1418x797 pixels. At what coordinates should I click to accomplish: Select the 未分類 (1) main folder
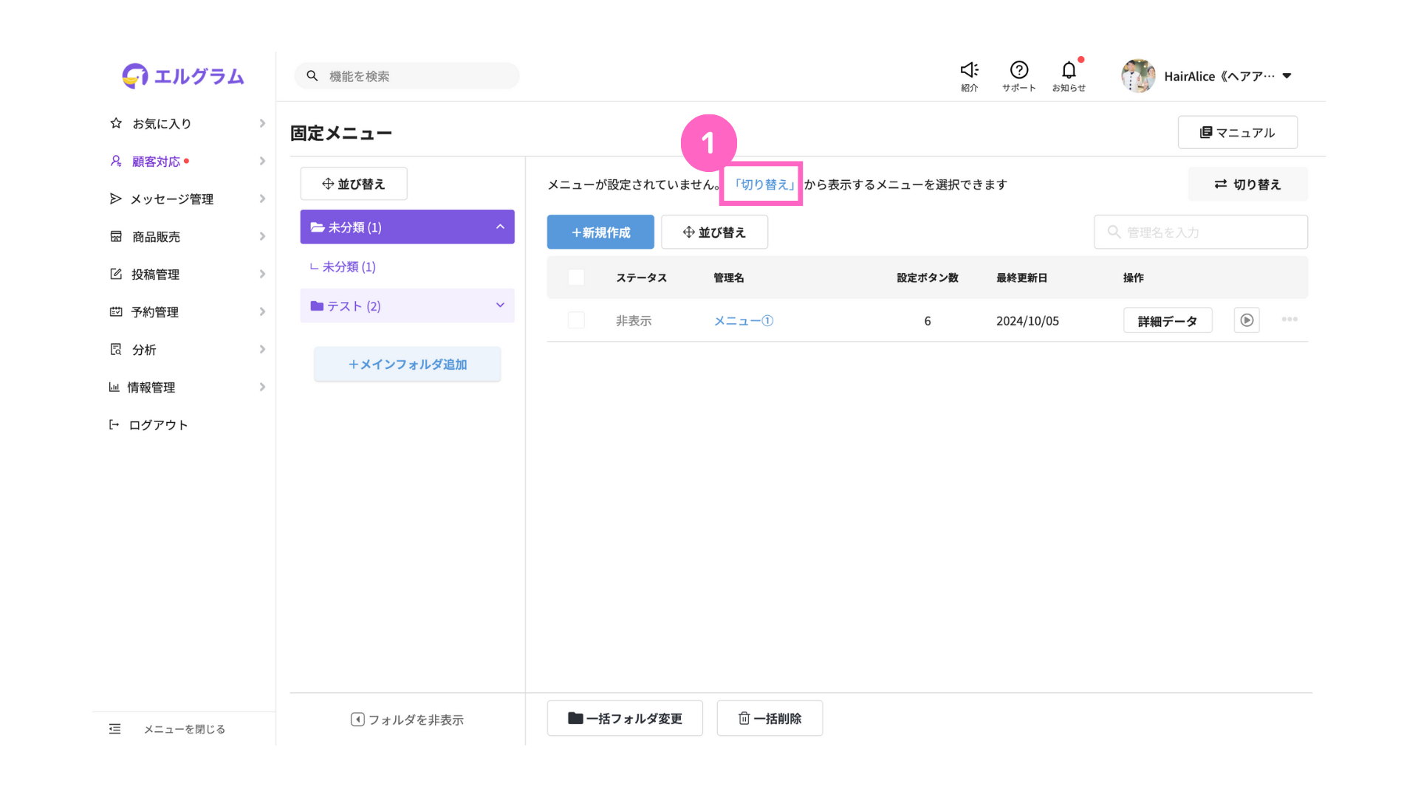407,227
